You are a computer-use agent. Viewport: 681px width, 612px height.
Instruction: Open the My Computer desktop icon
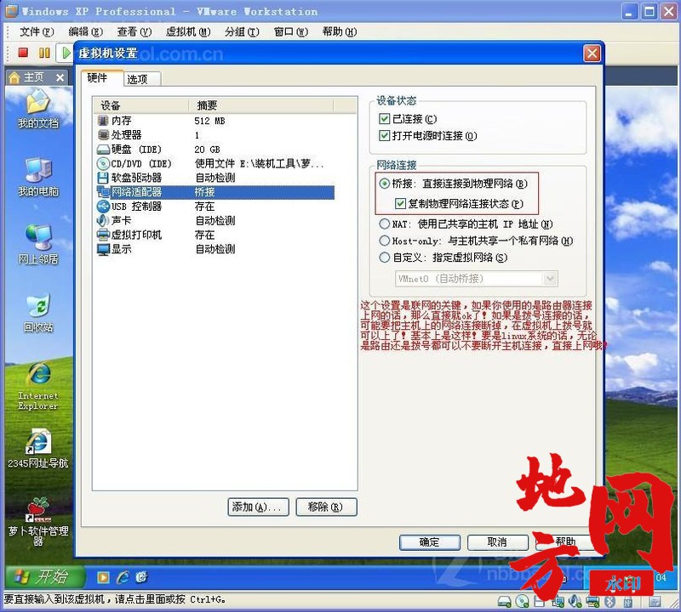38,177
